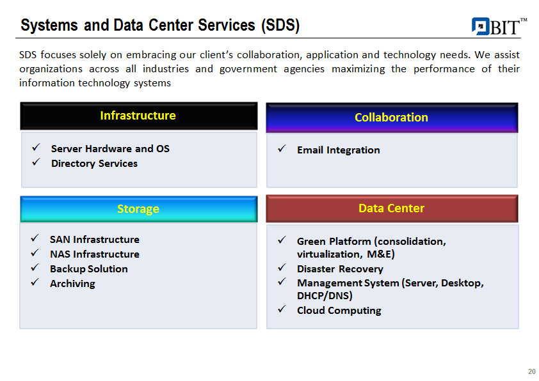Screen dimensions: 539x381
Task: Click the Email Integration text
Action: [x=338, y=150]
